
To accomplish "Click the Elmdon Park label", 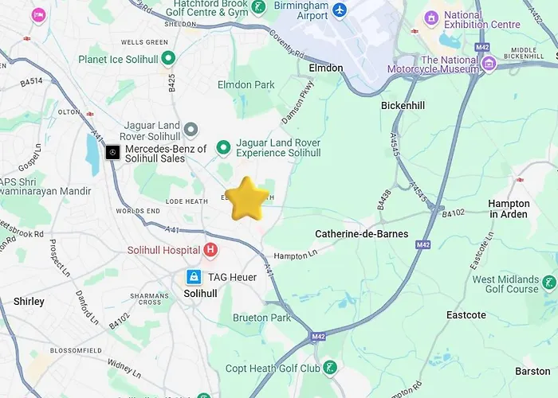I will tap(246, 85).
